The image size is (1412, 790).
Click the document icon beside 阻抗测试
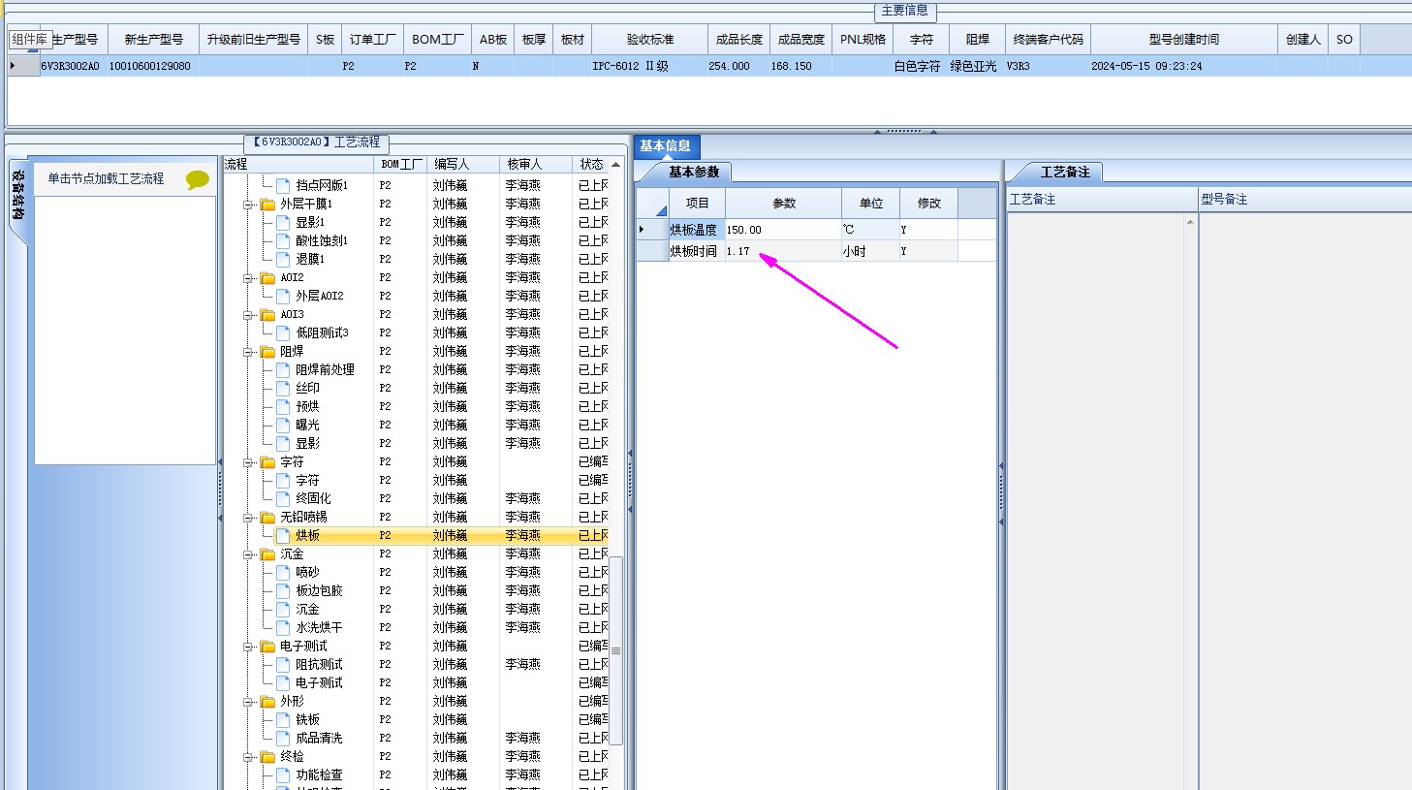[283, 664]
